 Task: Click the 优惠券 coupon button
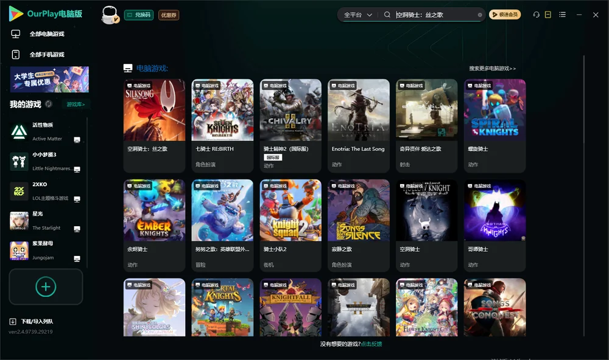point(169,15)
